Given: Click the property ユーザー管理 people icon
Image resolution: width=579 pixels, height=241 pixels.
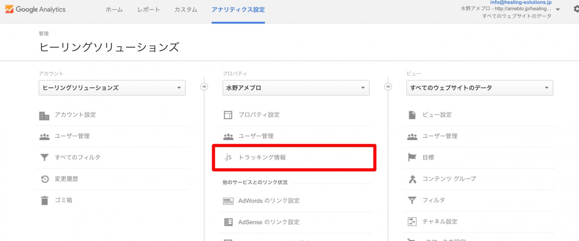Looking at the screenshot, I should coord(228,137).
